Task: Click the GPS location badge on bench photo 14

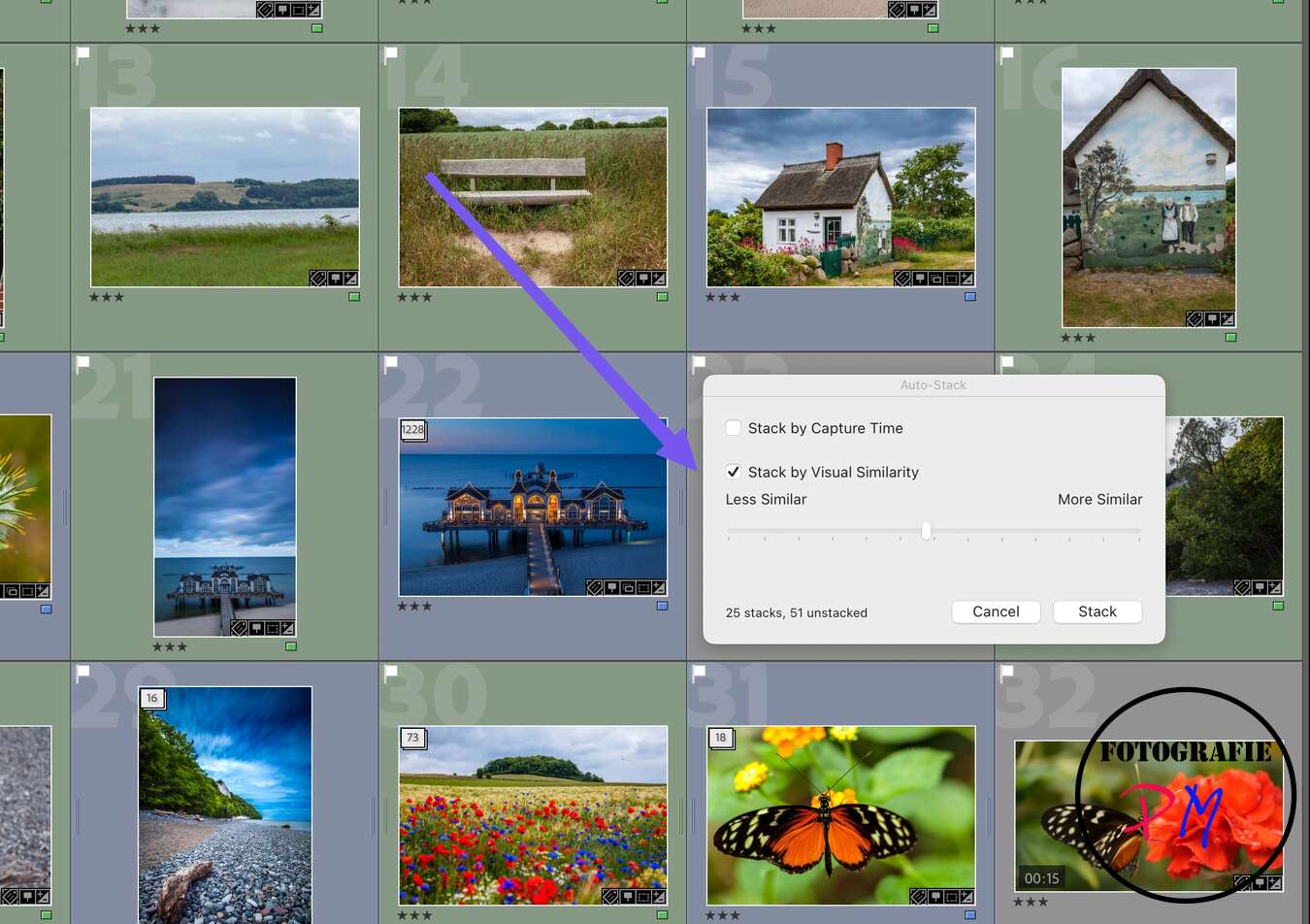Action: coord(643,279)
